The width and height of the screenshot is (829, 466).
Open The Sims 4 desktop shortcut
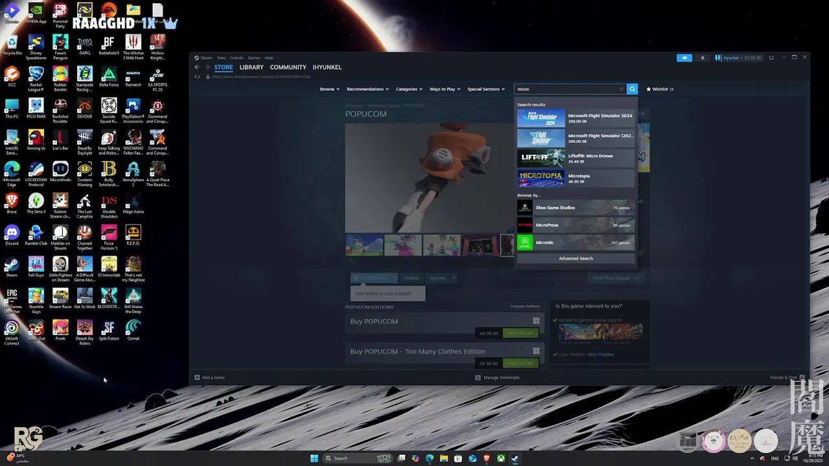point(36,203)
